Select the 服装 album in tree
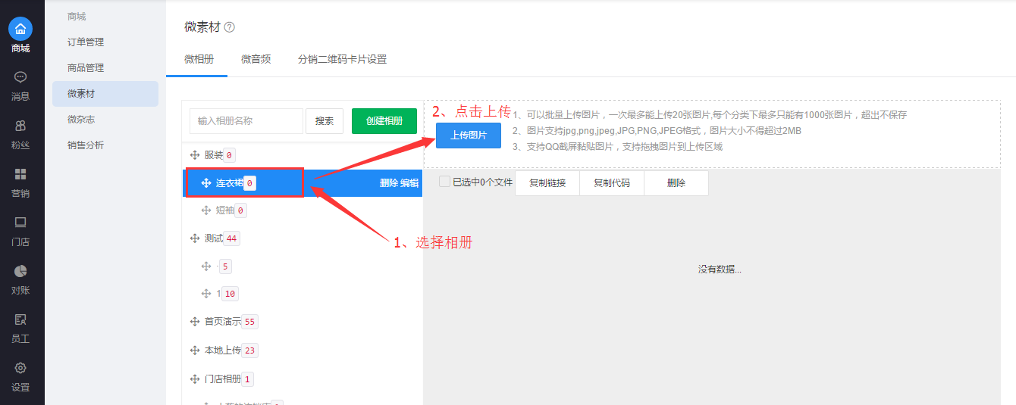 214,154
